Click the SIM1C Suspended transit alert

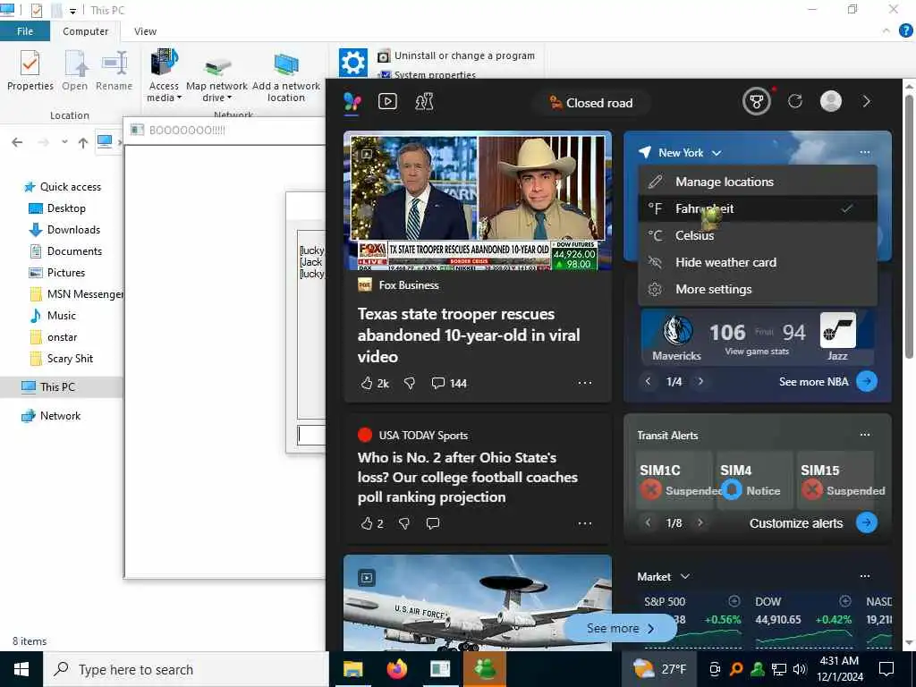point(674,480)
